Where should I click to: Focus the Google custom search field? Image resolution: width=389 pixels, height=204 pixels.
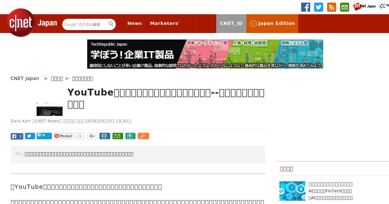click(85, 24)
